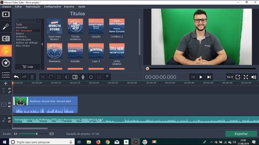Open the Arquivo menu
The image size is (259, 145).
tap(6, 7)
